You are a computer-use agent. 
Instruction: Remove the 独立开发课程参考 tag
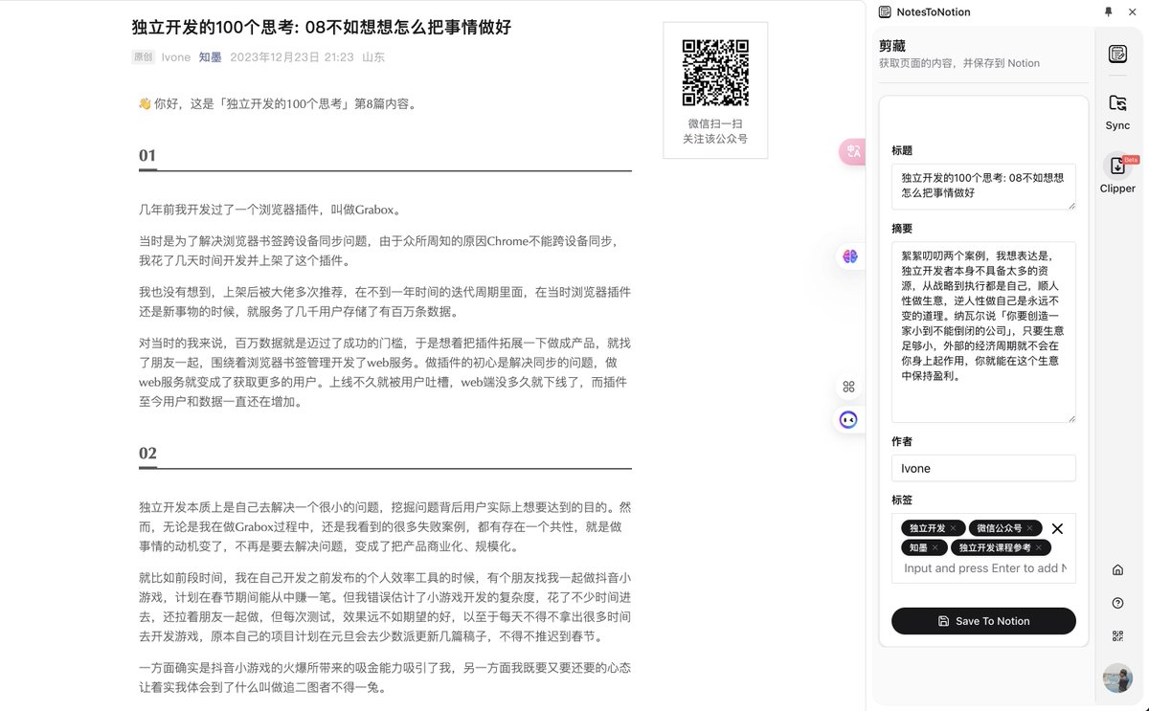[x=1038, y=546]
